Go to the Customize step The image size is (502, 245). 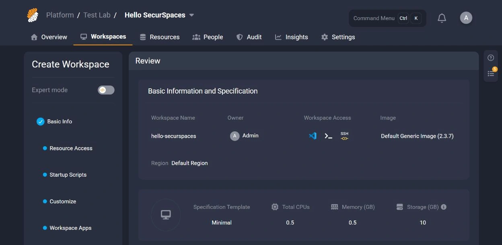(63, 201)
